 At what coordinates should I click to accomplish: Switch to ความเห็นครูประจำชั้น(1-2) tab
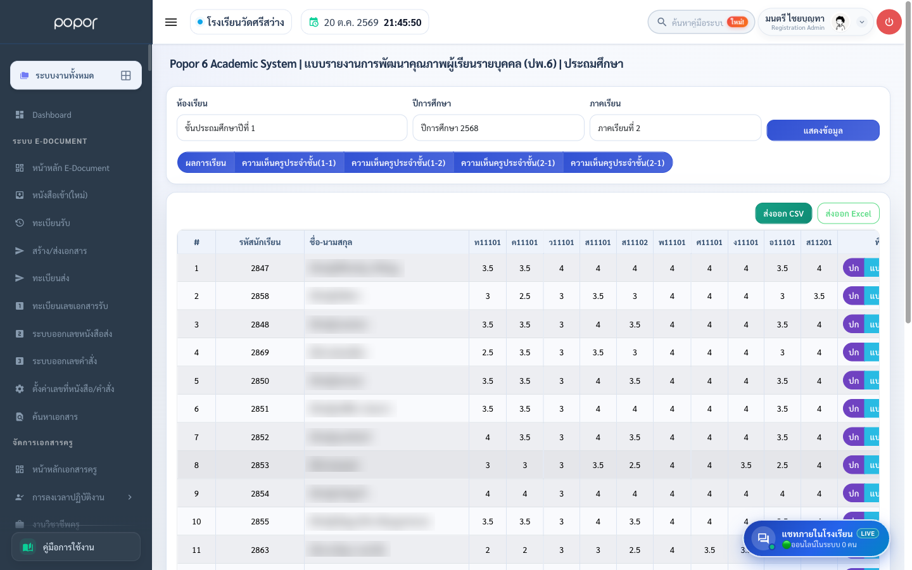[x=398, y=163]
